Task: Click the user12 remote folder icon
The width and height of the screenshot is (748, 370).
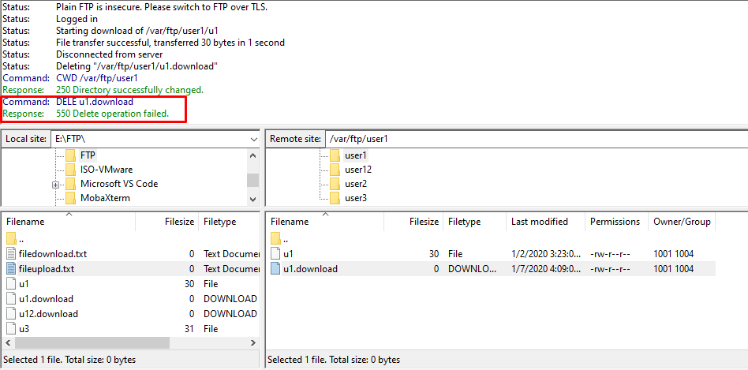Action: click(x=335, y=170)
